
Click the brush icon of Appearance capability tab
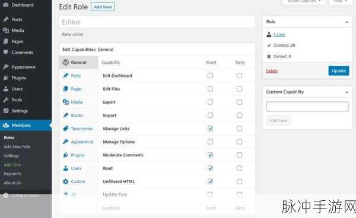[66, 142]
